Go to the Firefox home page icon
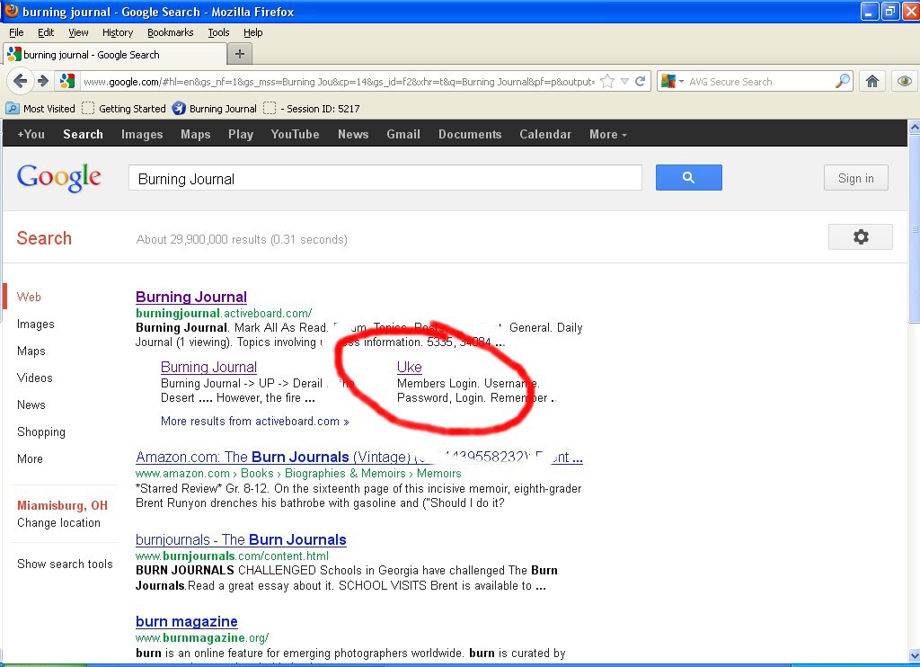This screenshot has width=920, height=667. coord(871,81)
